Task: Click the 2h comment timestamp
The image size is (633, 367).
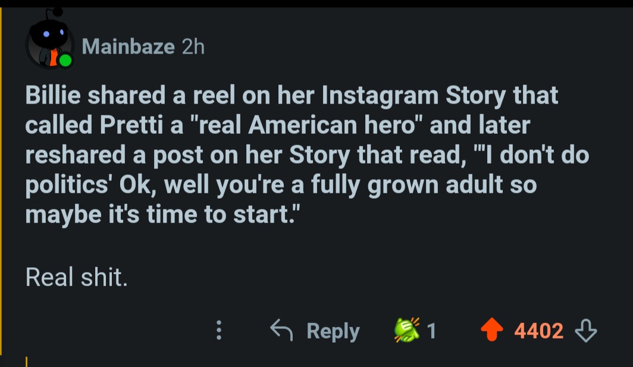Action: [x=193, y=46]
